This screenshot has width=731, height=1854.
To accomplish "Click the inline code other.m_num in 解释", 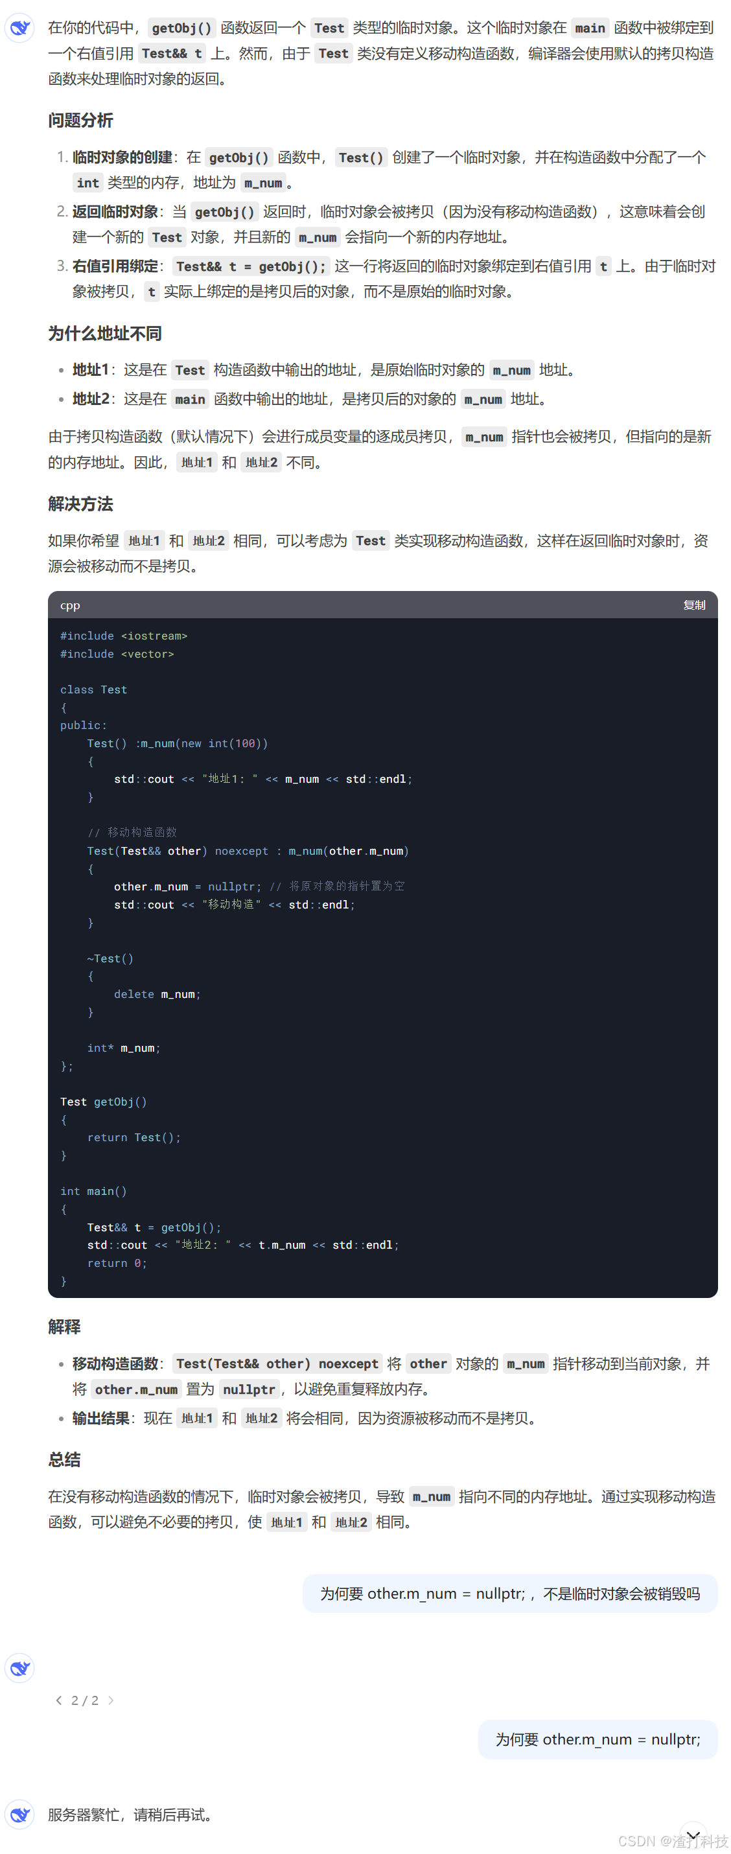I will 136,1389.
